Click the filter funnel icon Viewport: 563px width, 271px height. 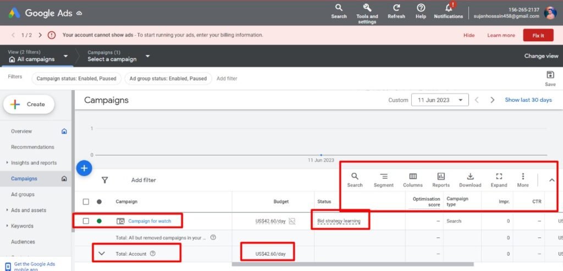click(x=104, y=180)
